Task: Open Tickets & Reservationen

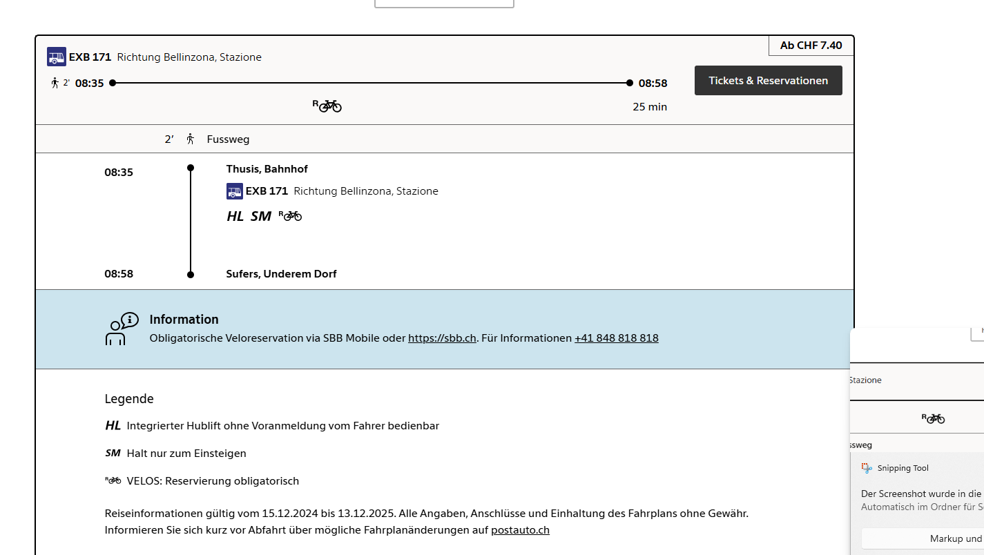Action: coord(768,81)
